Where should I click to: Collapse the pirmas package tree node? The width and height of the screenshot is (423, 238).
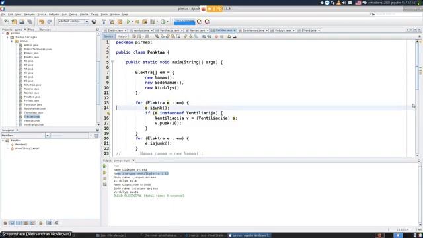point(12,41)
